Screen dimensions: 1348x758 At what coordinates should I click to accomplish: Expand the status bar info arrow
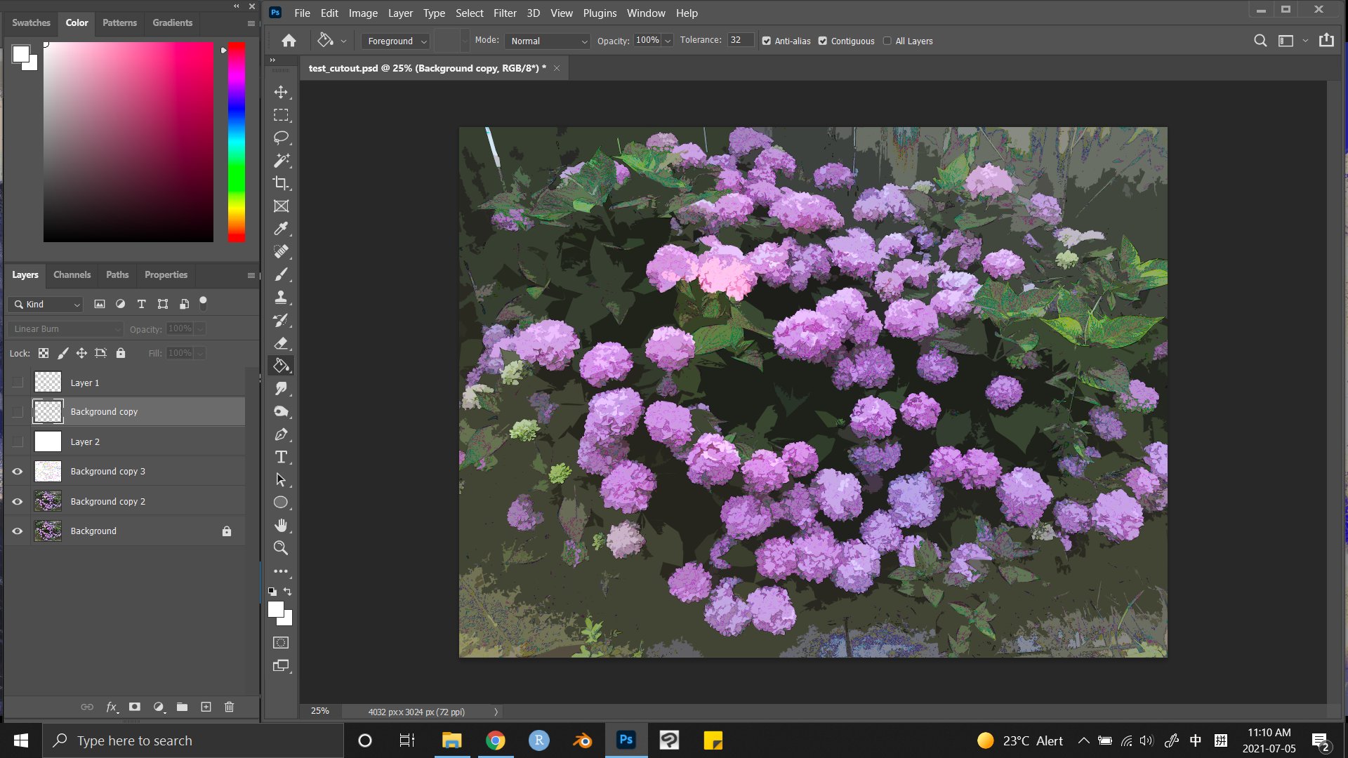point(496,712)
